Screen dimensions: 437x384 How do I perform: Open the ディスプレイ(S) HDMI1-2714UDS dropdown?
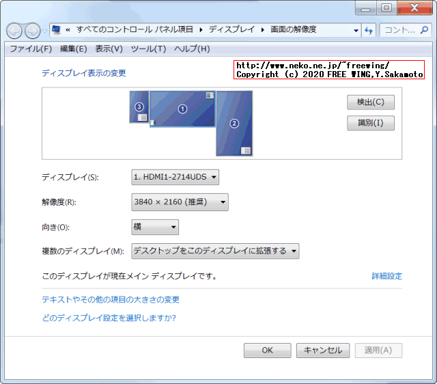(x=175, y=177)
